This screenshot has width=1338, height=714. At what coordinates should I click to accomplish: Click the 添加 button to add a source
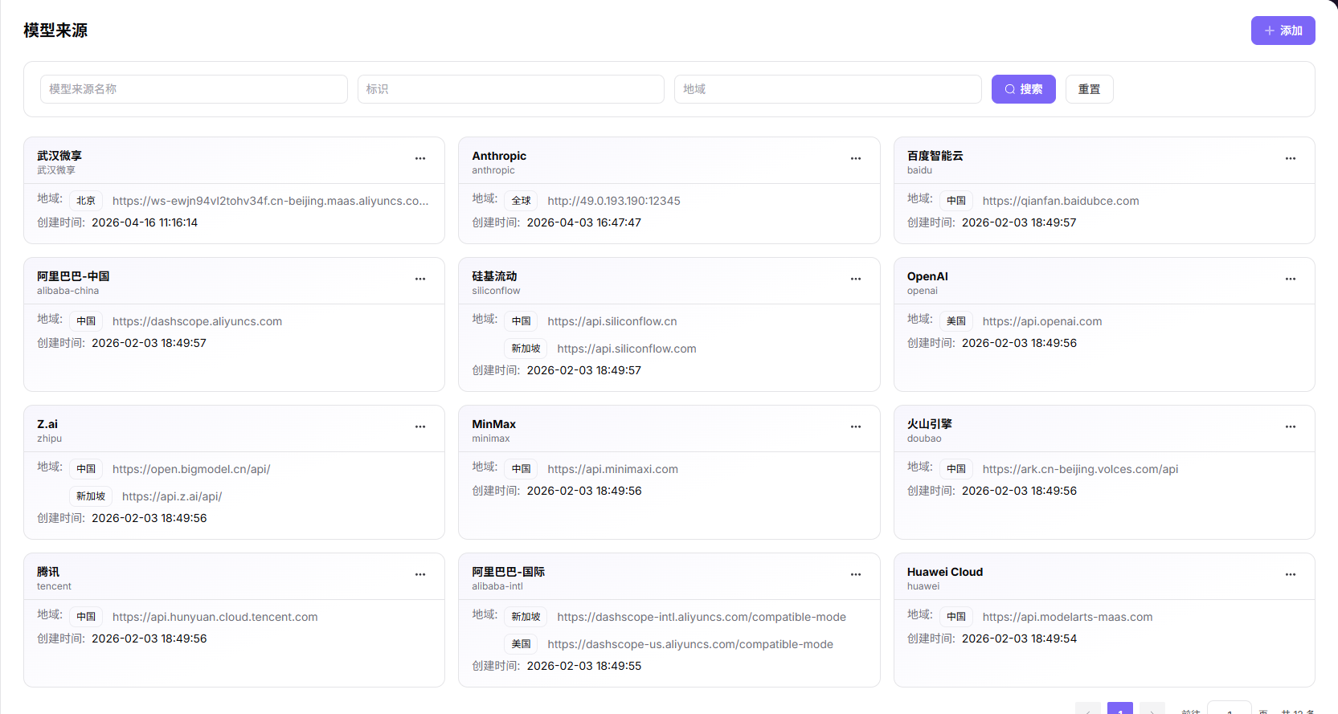coord(1283,31)
